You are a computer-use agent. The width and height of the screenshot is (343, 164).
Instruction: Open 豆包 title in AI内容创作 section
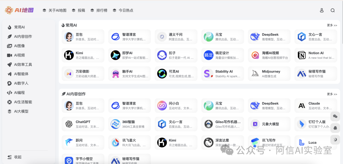(x=79, y=103)
